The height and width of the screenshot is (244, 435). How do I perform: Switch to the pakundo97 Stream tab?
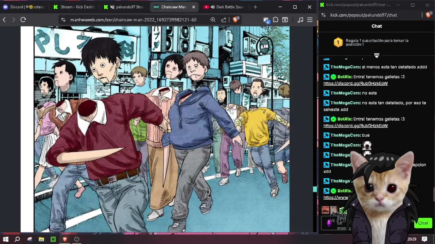coord(124,7)
